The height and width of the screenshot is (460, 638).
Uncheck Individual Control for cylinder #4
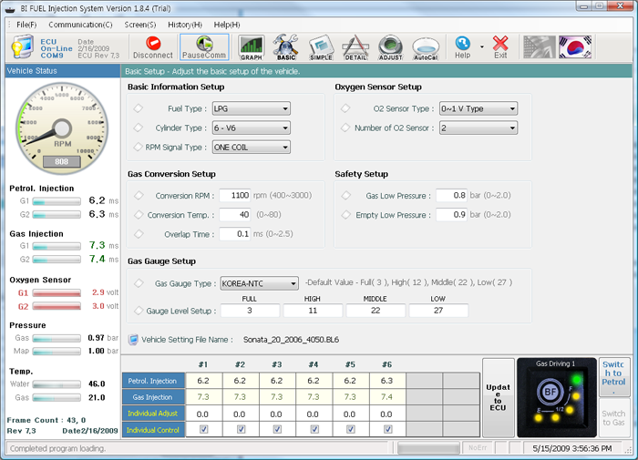(x=314, y=429)
